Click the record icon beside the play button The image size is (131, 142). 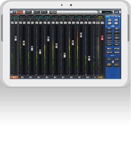tap(55, 12)
